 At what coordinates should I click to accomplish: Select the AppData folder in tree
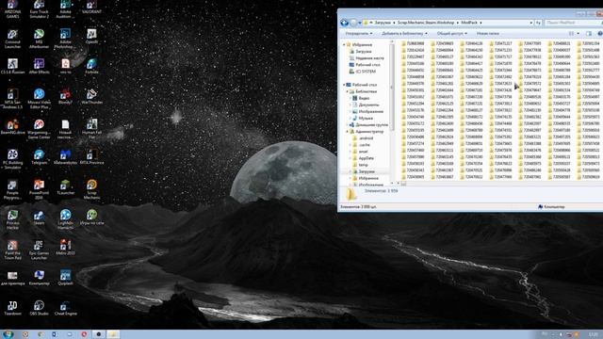363,158
